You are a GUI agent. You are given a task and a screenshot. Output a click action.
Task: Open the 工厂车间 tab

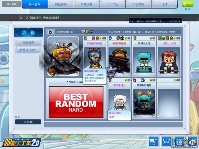coord(113,4)
